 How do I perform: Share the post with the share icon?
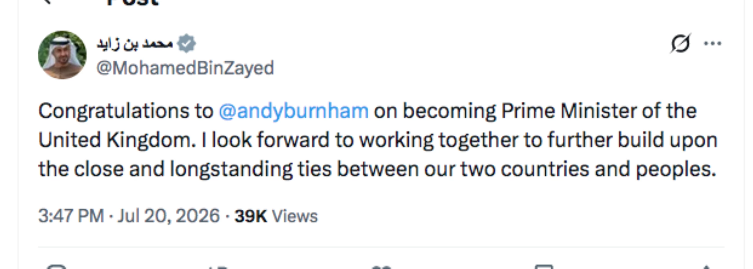707,267
